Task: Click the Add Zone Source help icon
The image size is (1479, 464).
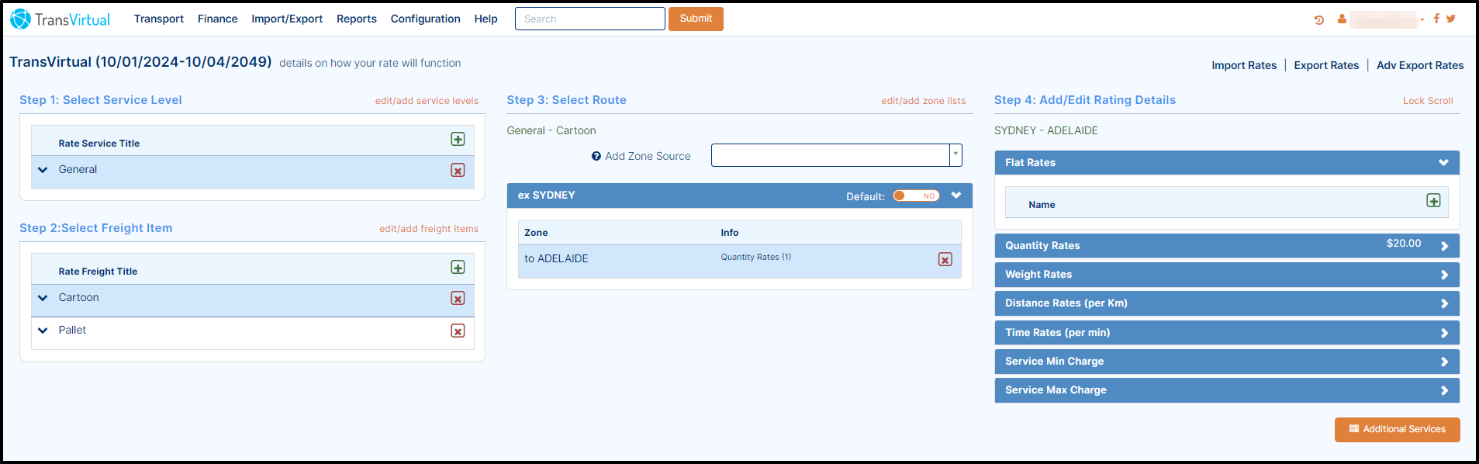Action: (596, 156)
